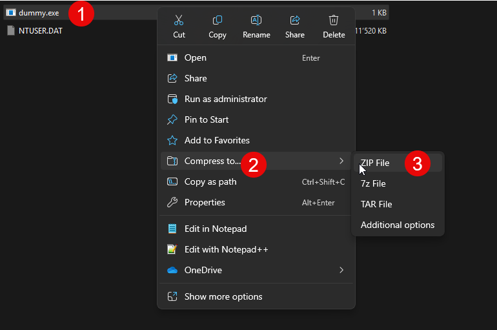Select the NTUSER.DAT file
The image size is (497, 330).
click(x=40, y=30)
